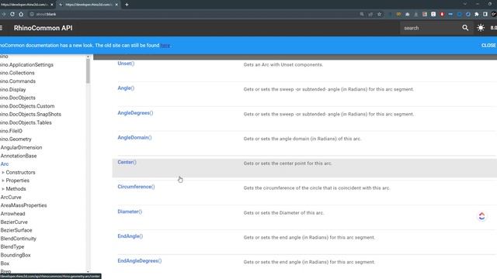Select Box in the sidebar

tap(5, 263)
